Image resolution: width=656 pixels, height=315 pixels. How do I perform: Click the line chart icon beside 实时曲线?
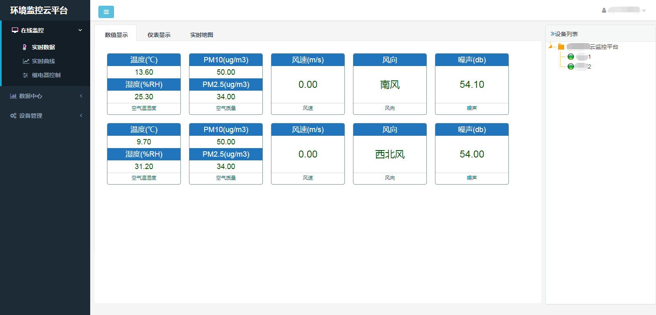[x=26, y=61]
